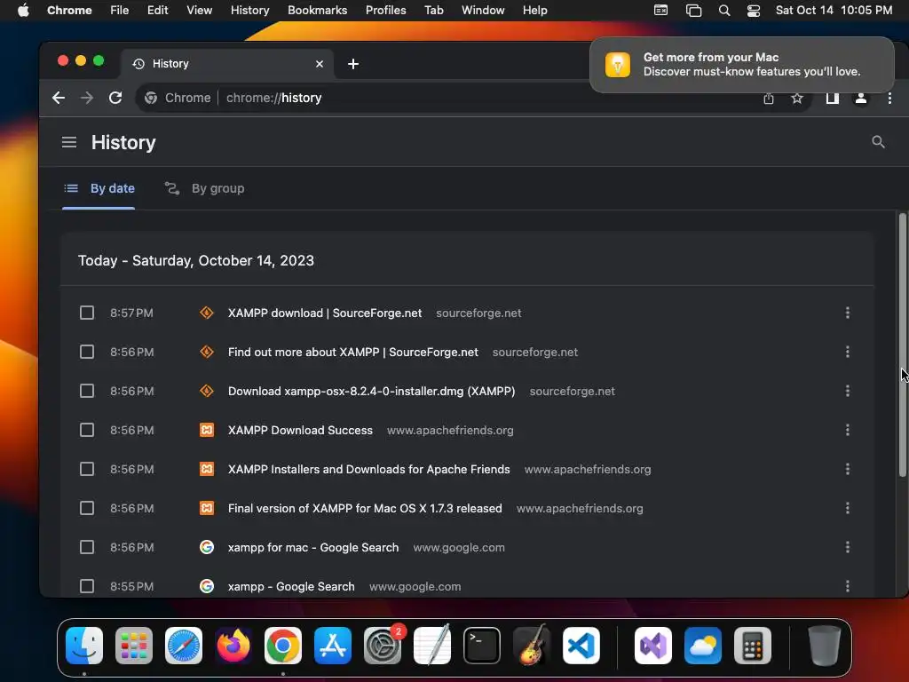Open the Bookmarks menu
The width and height of the screenshot is (909, 682).
point(317,11)
